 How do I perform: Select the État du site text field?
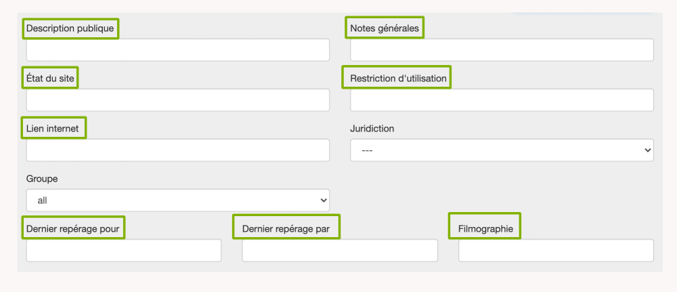coord(177,100)
